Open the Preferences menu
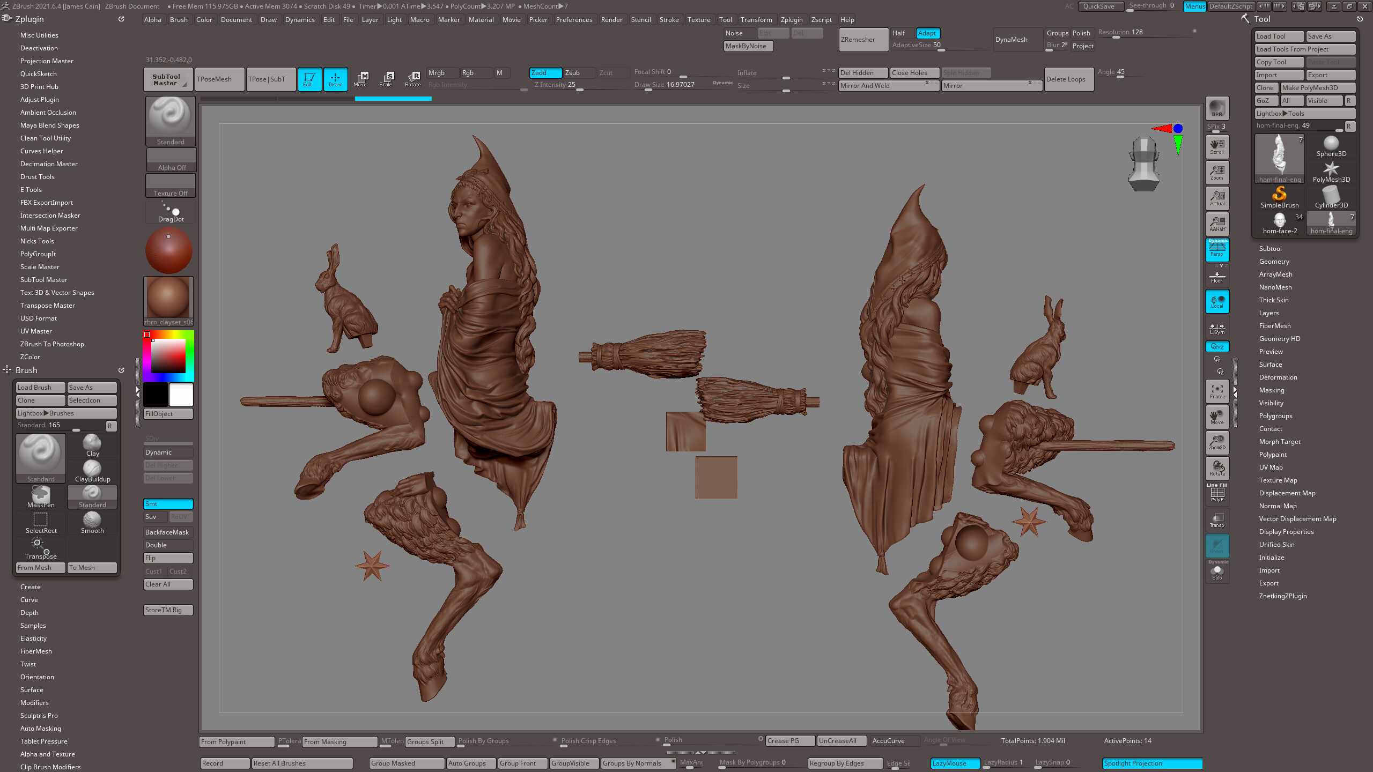Image resolution: width=1373 pixels, height=772 pixels. (x=574, y=20)
